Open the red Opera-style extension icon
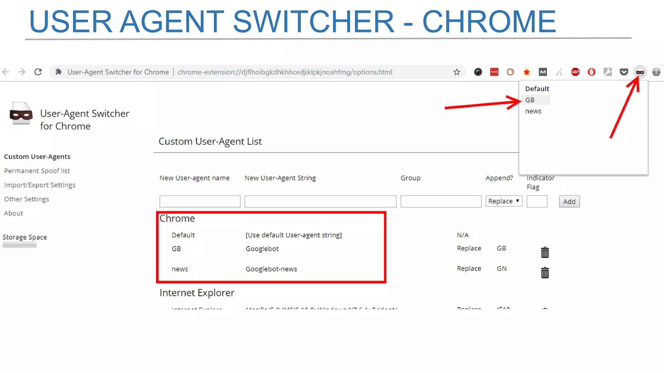The width and height of the screenshot is (664, 373). click(591, 72)
